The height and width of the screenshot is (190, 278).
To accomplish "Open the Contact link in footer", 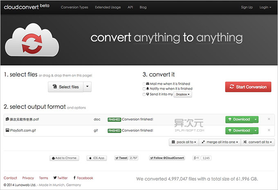I will pyautogui.click(x=10, y=178).
